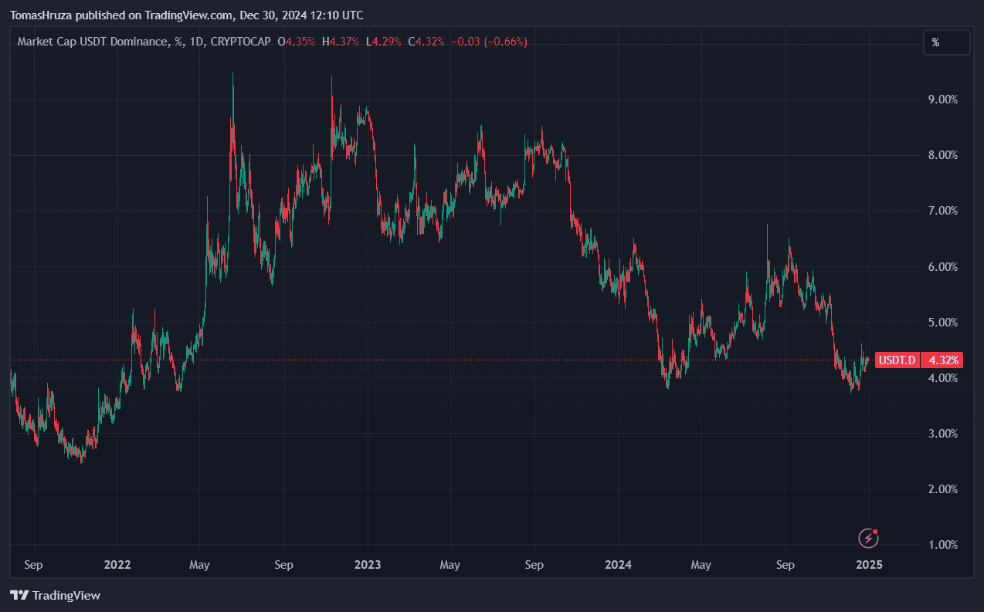Click the 2024 label on time axis
Screen dimensions: 984x612
(618, 565)
